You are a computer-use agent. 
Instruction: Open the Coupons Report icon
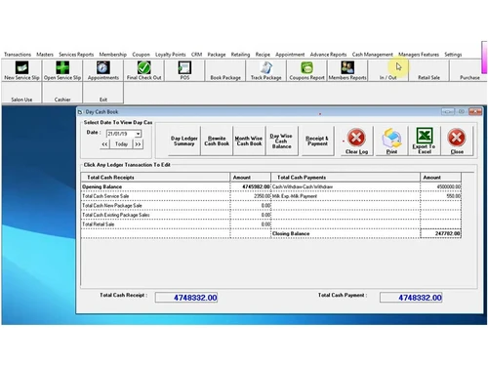point(306,67)
